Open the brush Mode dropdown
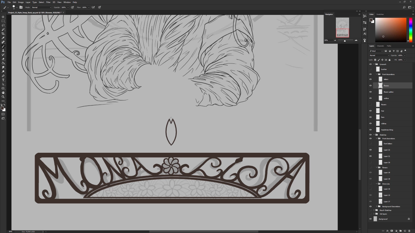Screen dimensions: 415x233 [x=41, y=7]
